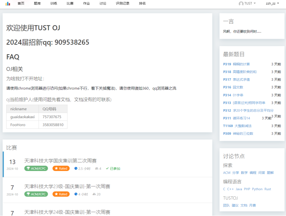Open the 题库 navigation menu
This screenshot has width=286, height=216.
point(37,3)
